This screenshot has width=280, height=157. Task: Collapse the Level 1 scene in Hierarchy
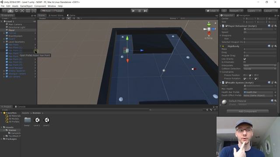tap(2, 21)
